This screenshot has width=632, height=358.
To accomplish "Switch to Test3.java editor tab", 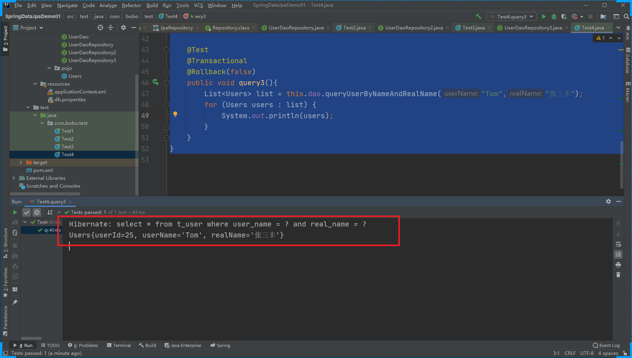I will coord(473,27).
